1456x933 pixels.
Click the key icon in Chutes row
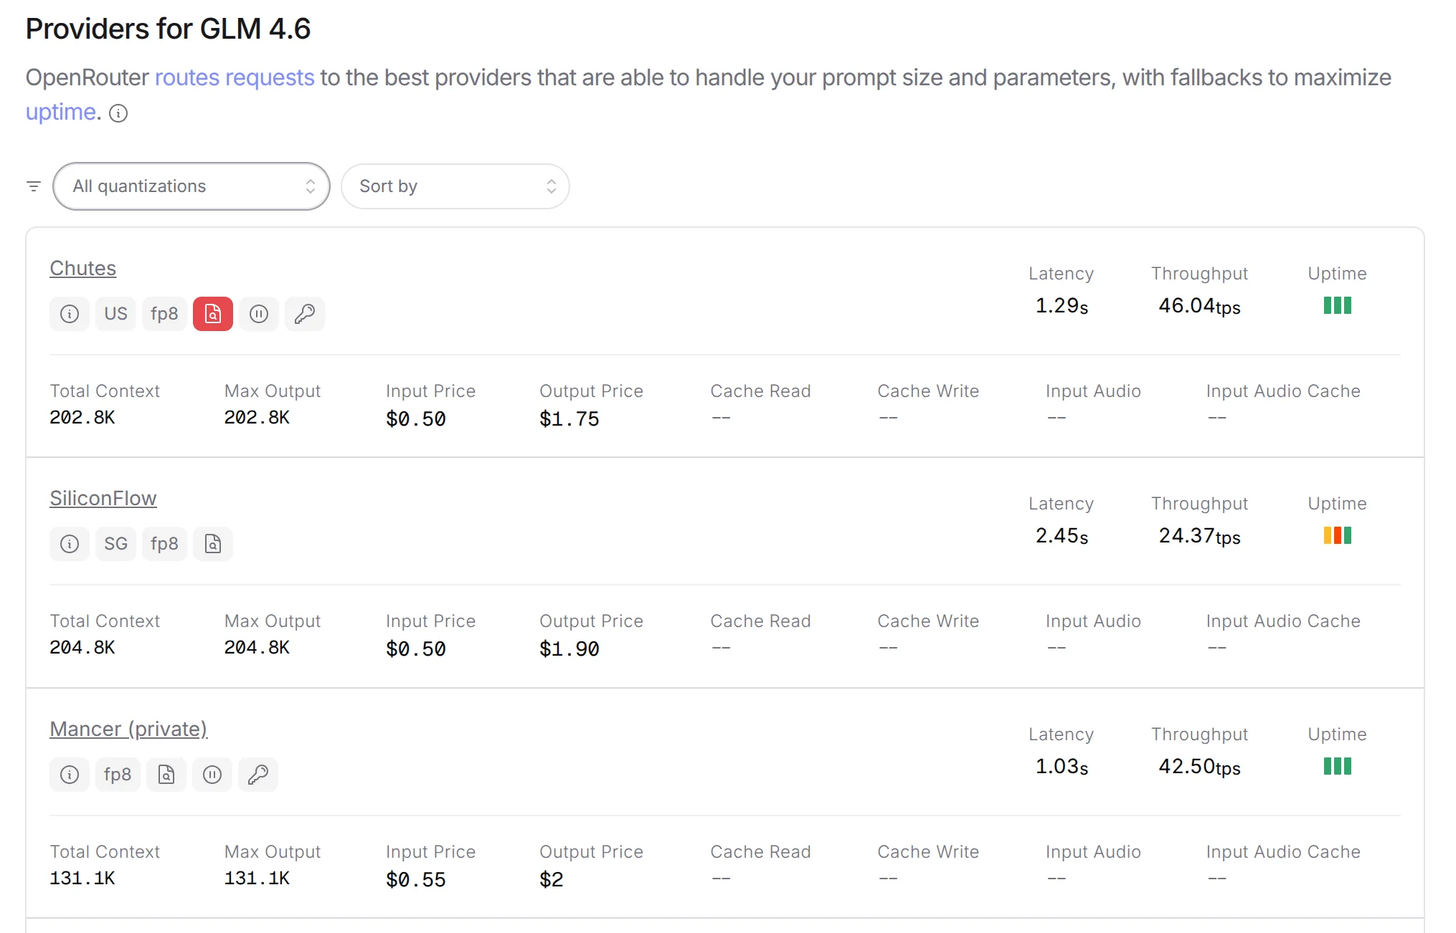point(305,314)
